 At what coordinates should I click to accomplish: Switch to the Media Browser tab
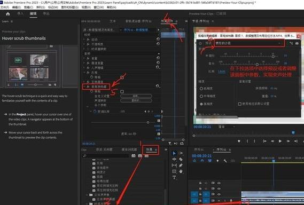(129, 149)
